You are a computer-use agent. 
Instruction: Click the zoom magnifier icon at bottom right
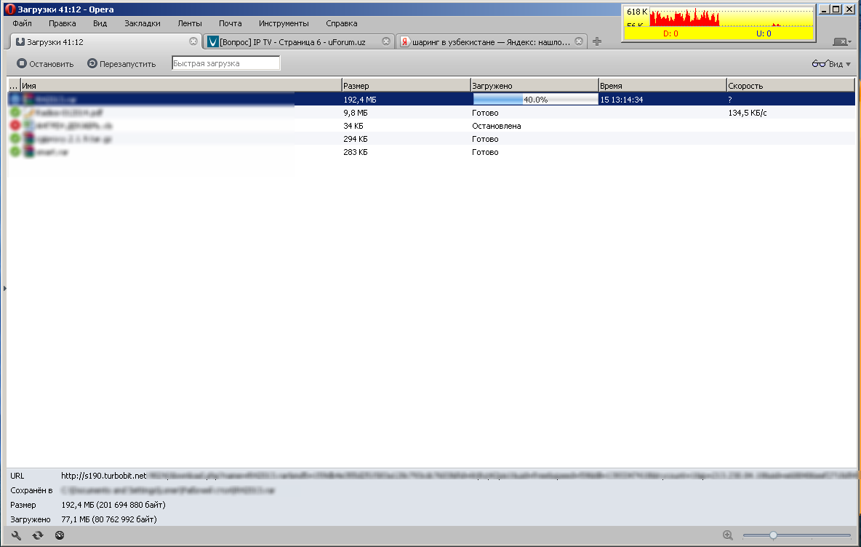728,535
